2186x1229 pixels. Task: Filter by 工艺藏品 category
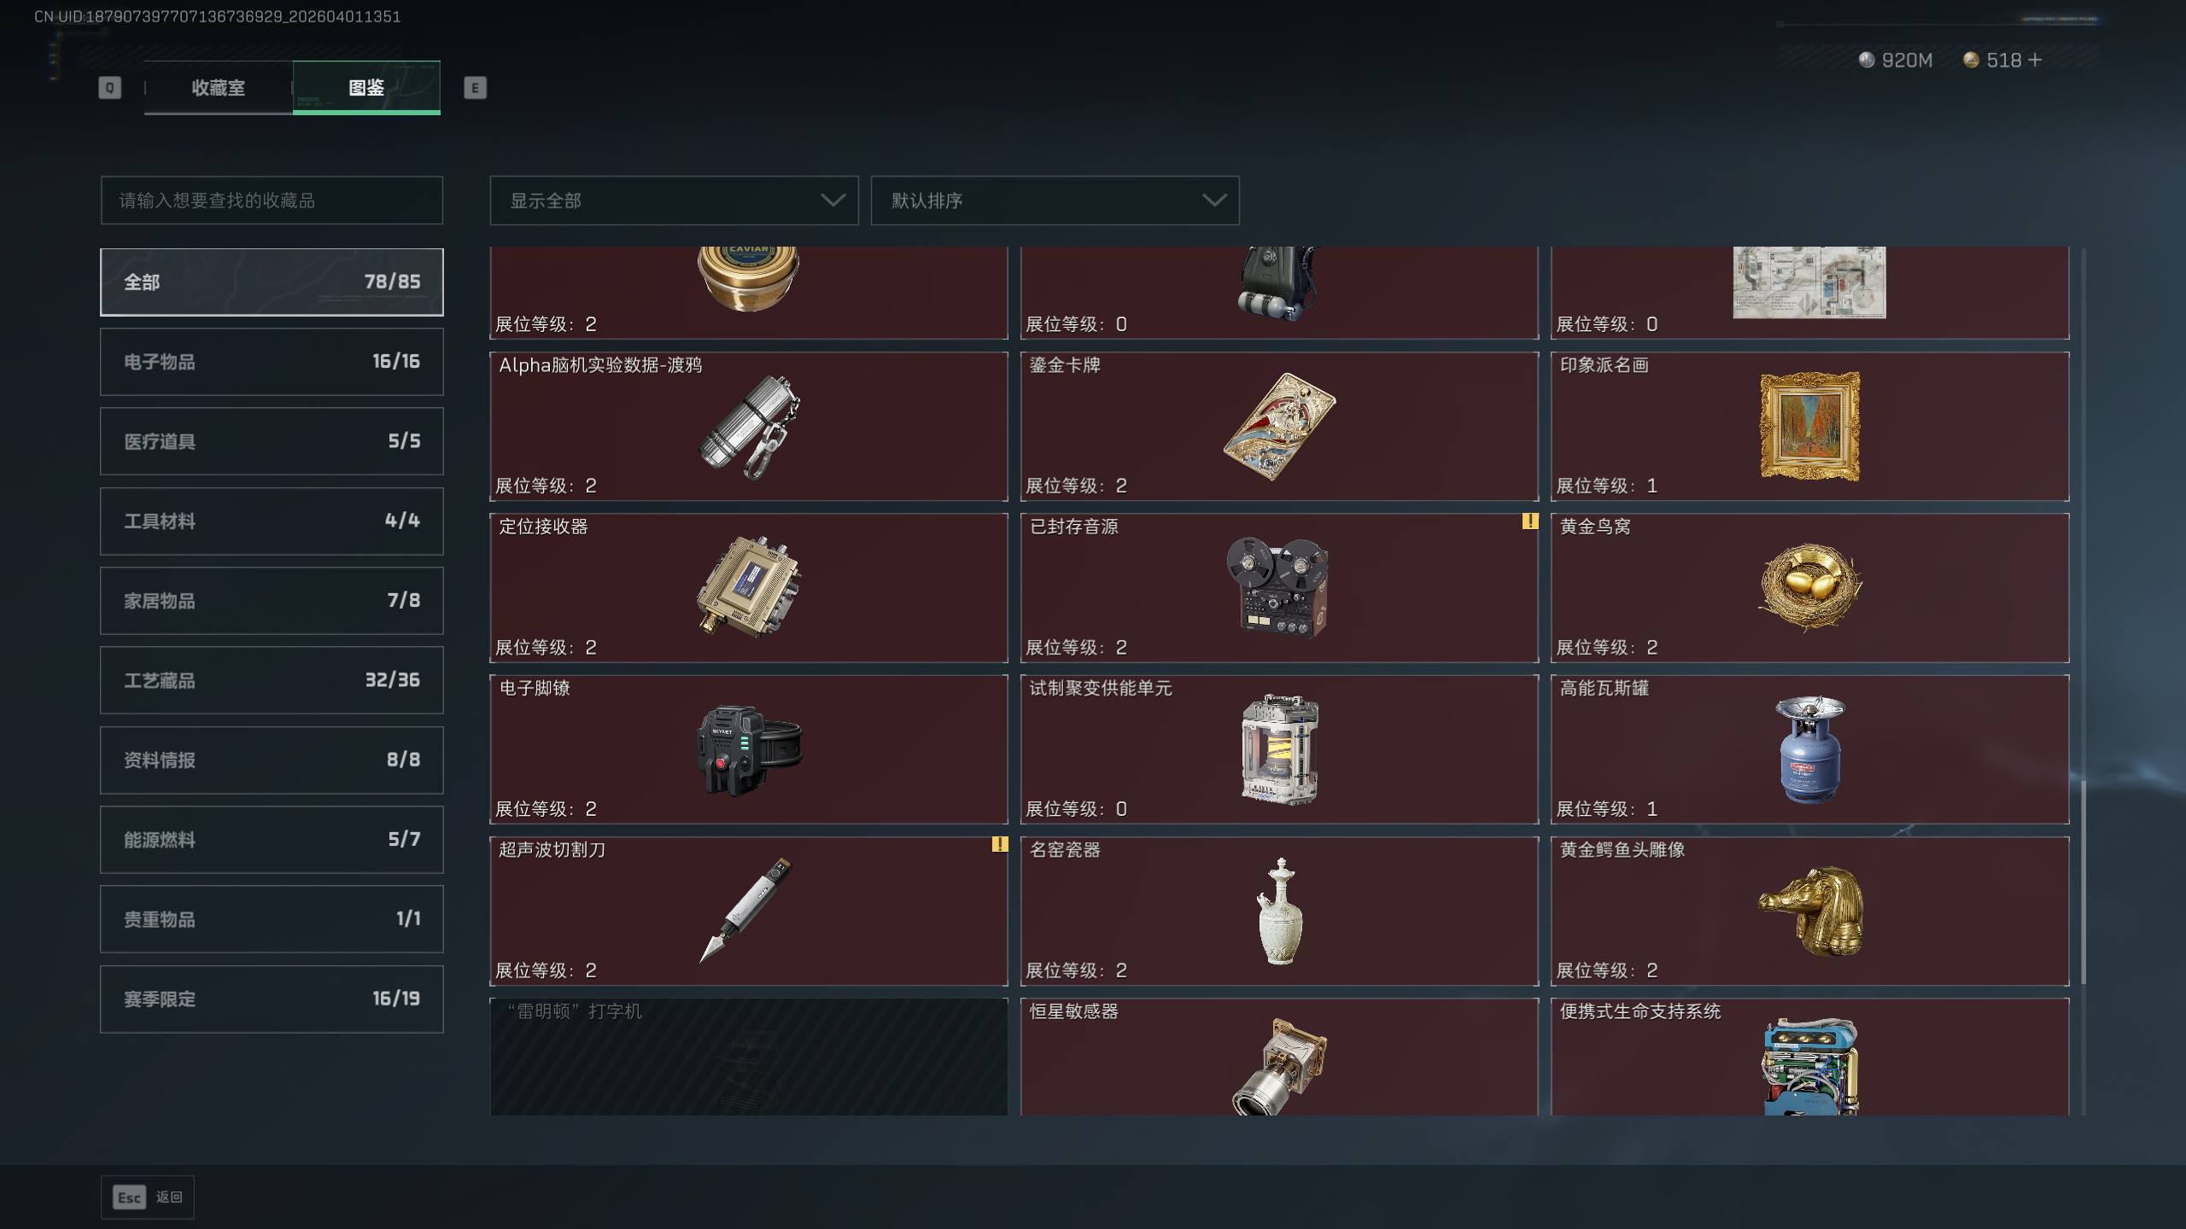click(x=272, y=680)
